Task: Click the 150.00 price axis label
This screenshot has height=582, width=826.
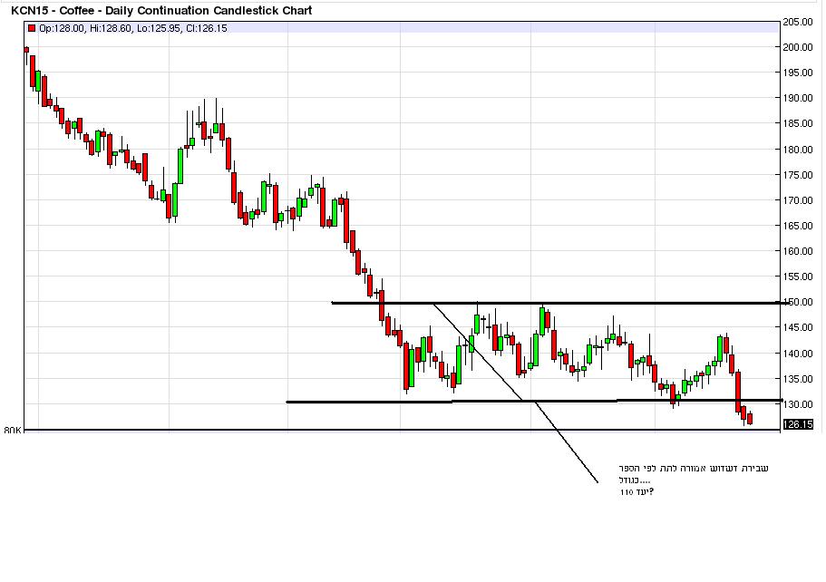Action: pyautogui.click(x=798, y=302)
